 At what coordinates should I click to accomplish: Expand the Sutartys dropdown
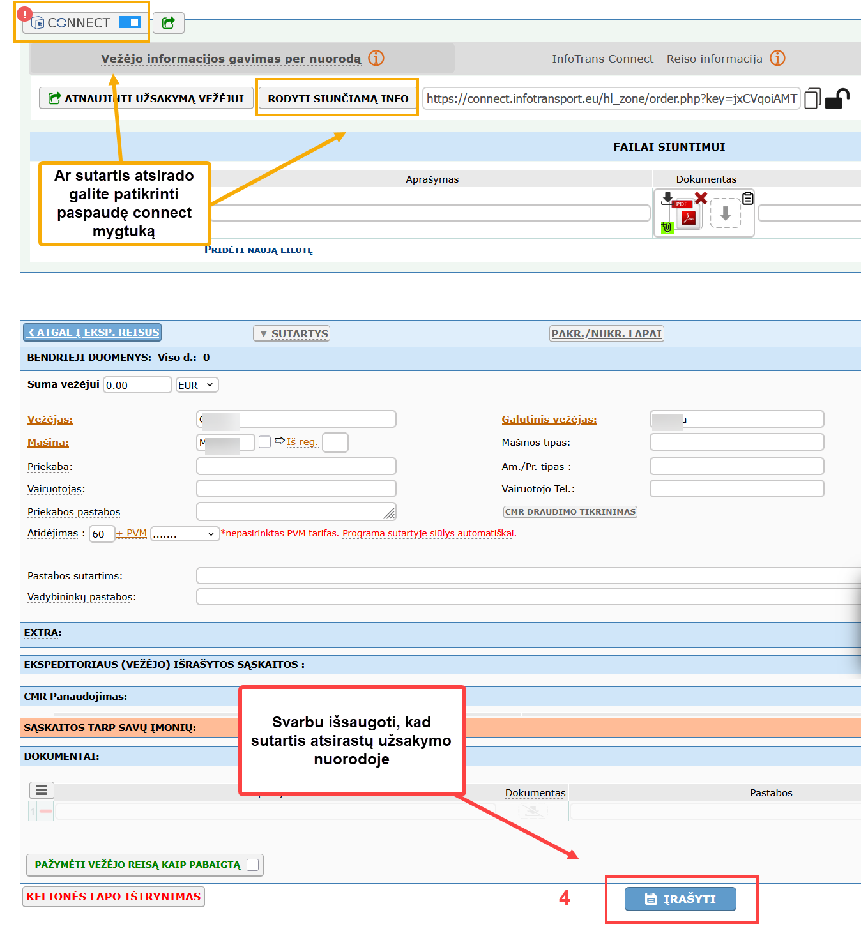tap(292, 333)
